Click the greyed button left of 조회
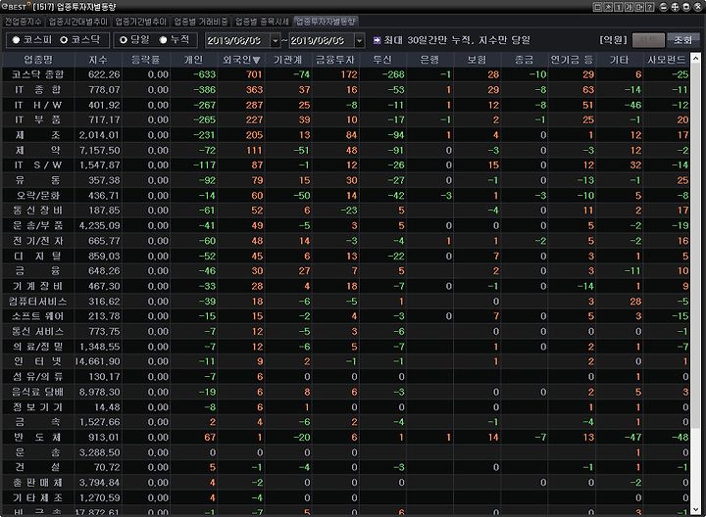 (648, 40)
